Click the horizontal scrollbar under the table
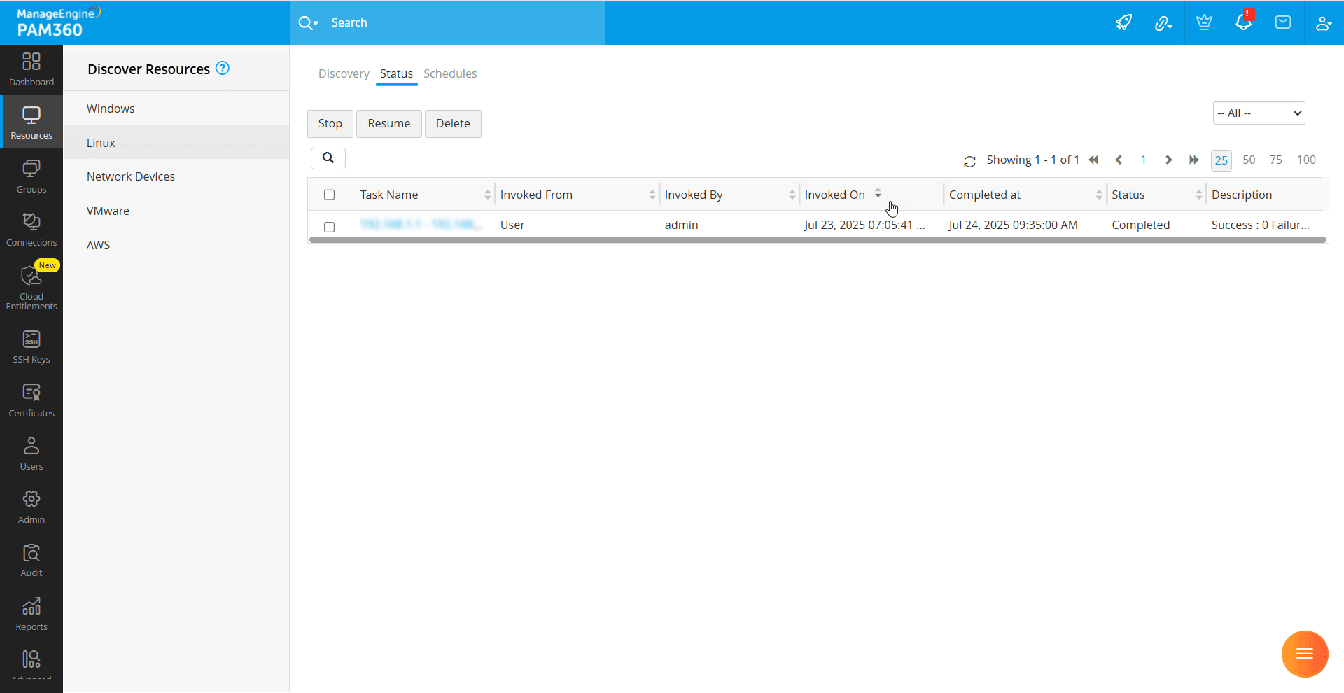The image size is (1344, 693). (x=818, y=240)
